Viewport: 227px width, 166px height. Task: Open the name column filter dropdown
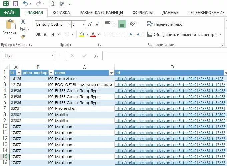click(x=111, y=73)
